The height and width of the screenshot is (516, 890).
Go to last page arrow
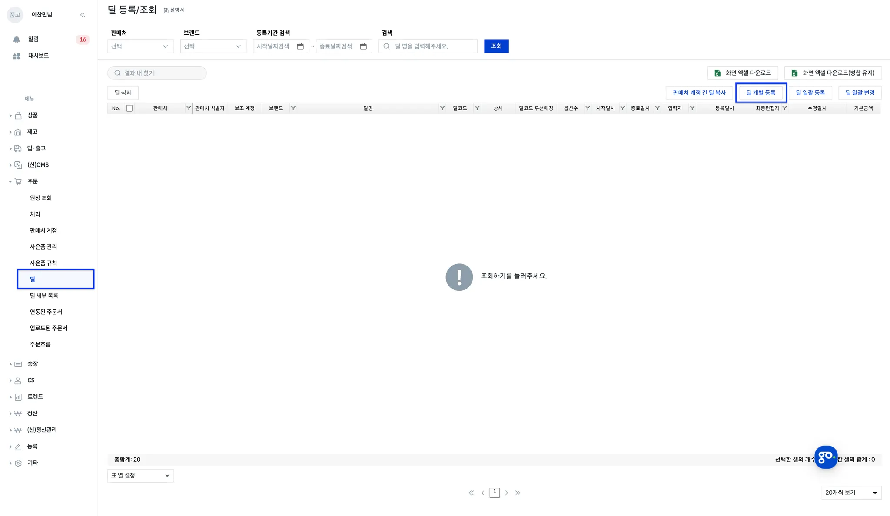point(518,493)
